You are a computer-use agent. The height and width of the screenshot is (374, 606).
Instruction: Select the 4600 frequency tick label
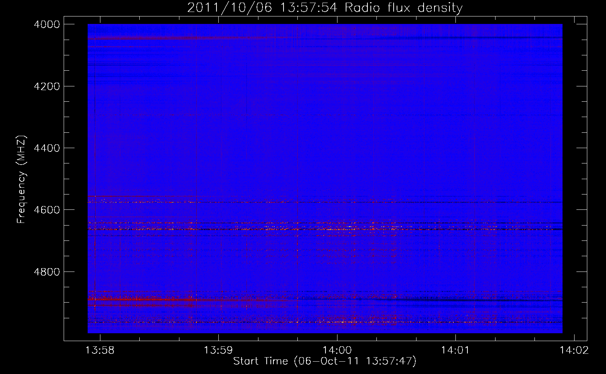coord(47,210)
